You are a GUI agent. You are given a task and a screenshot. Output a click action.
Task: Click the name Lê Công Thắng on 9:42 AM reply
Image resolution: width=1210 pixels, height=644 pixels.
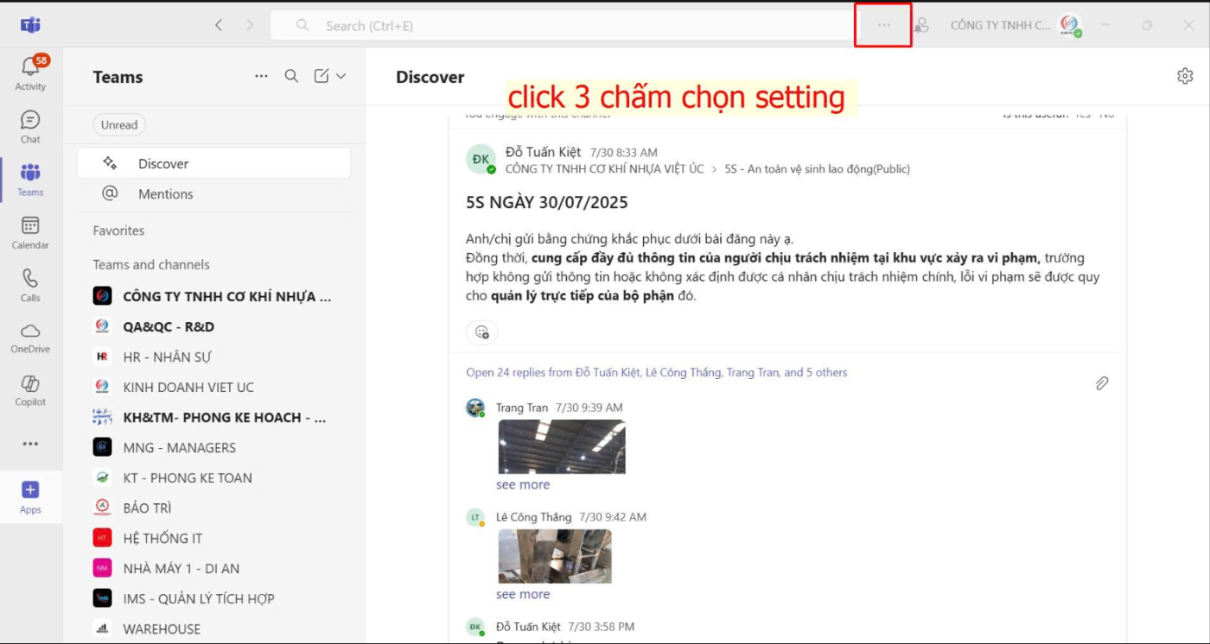point(534,517)
